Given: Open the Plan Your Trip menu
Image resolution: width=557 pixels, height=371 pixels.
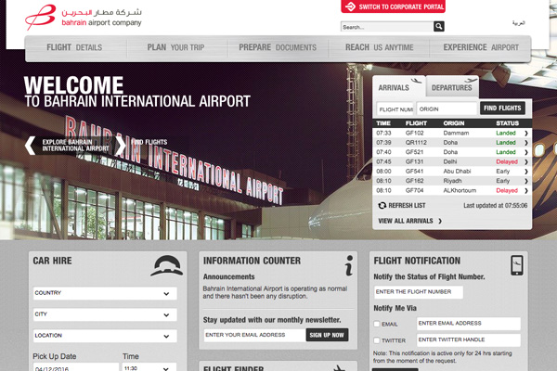Looking at the screenshot, I should 175,47.
